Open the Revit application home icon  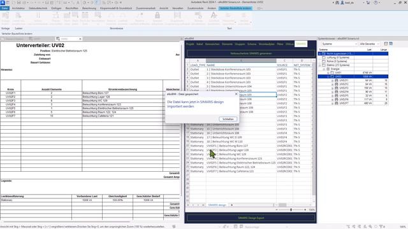pos(3,3)
